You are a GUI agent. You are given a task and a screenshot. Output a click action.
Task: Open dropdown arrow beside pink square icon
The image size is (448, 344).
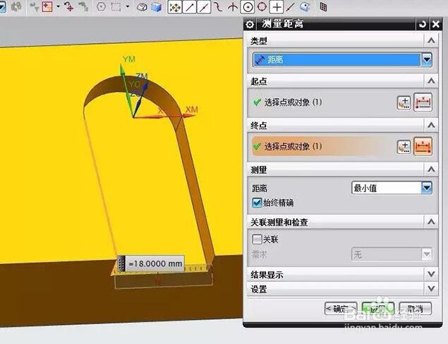[58, 6]
